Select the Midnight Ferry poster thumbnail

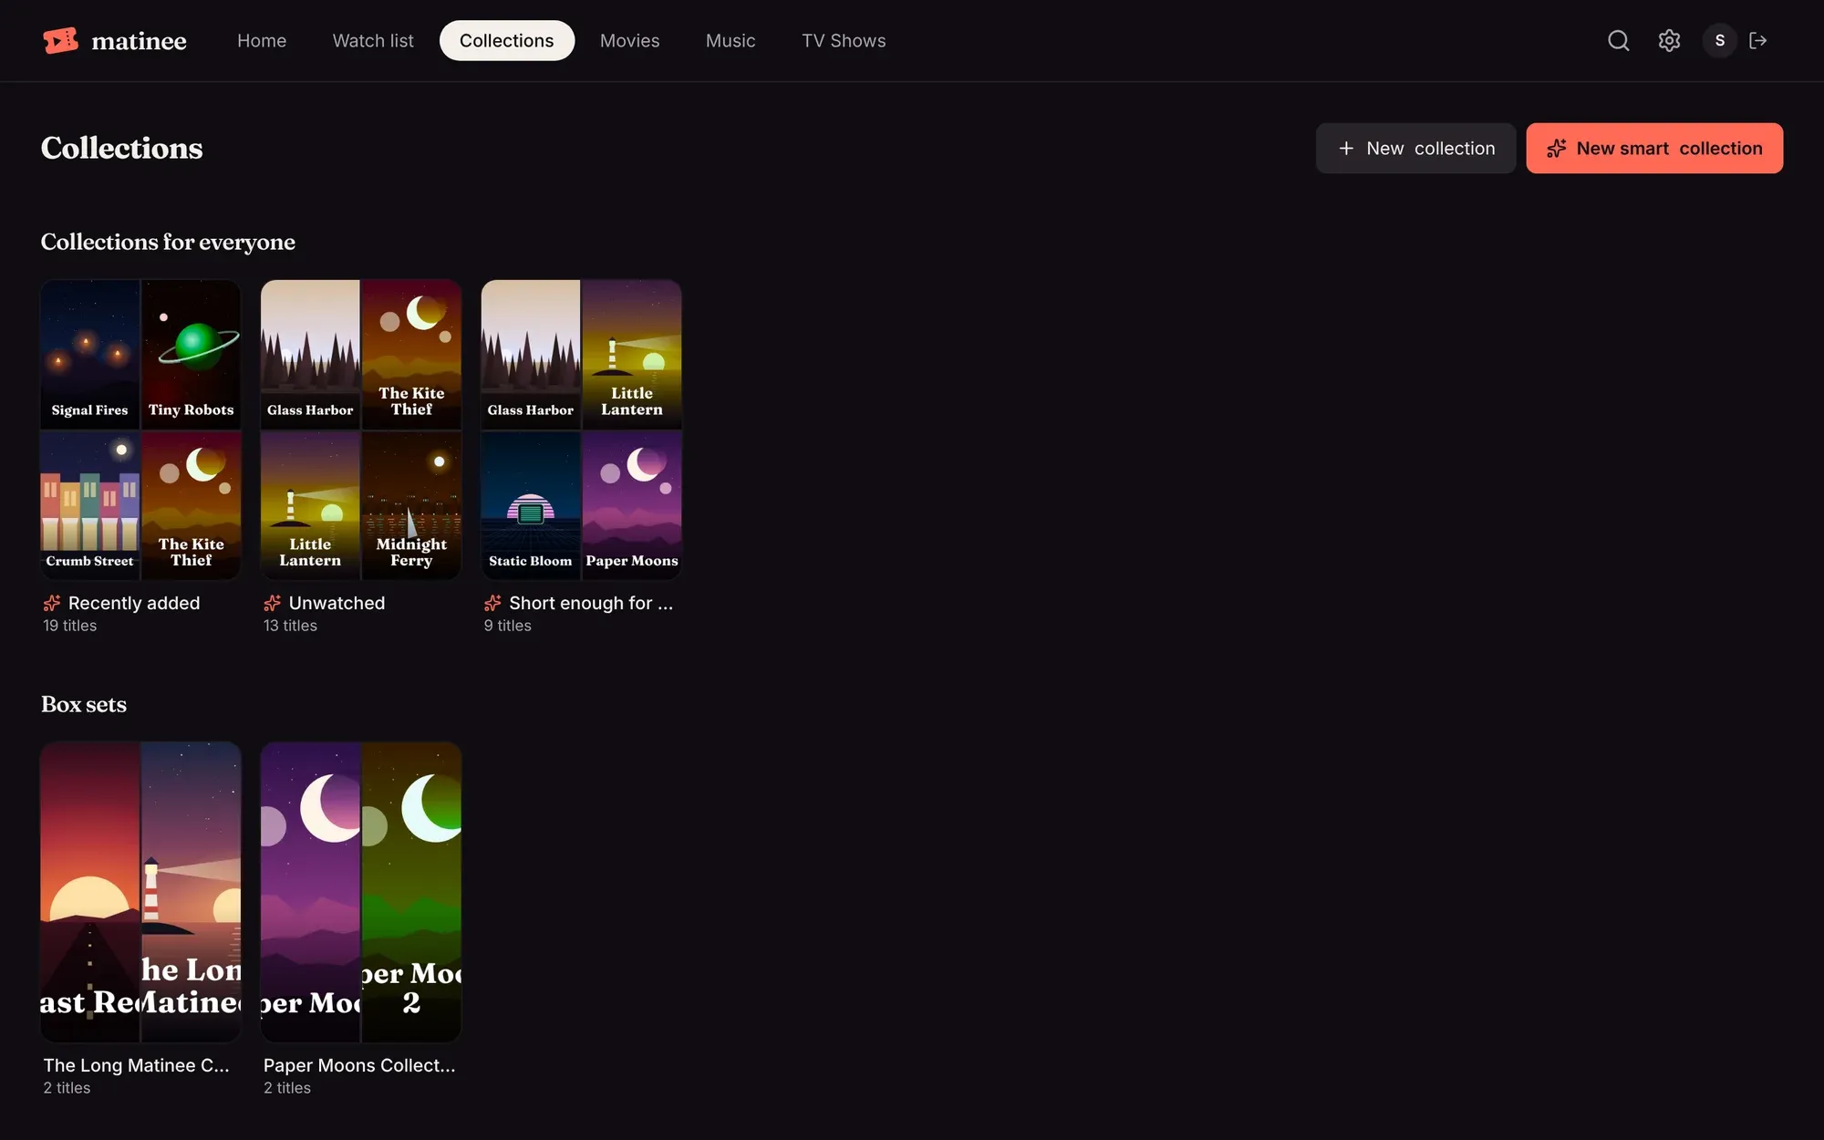point(411,505)
